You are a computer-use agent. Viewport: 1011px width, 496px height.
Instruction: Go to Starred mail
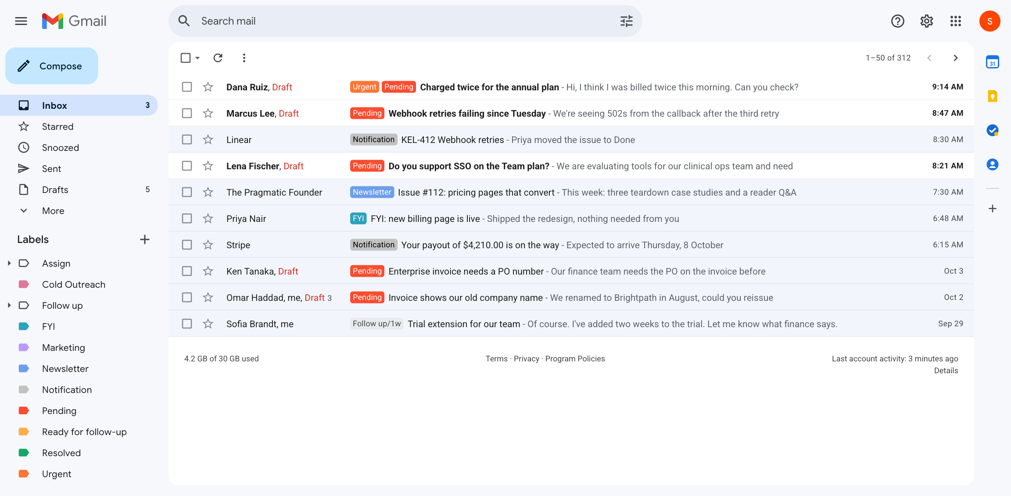pyautogui.click(x=79, y=126)
